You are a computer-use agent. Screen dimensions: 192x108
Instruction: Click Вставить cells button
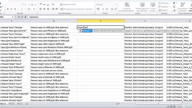point(164,3)
